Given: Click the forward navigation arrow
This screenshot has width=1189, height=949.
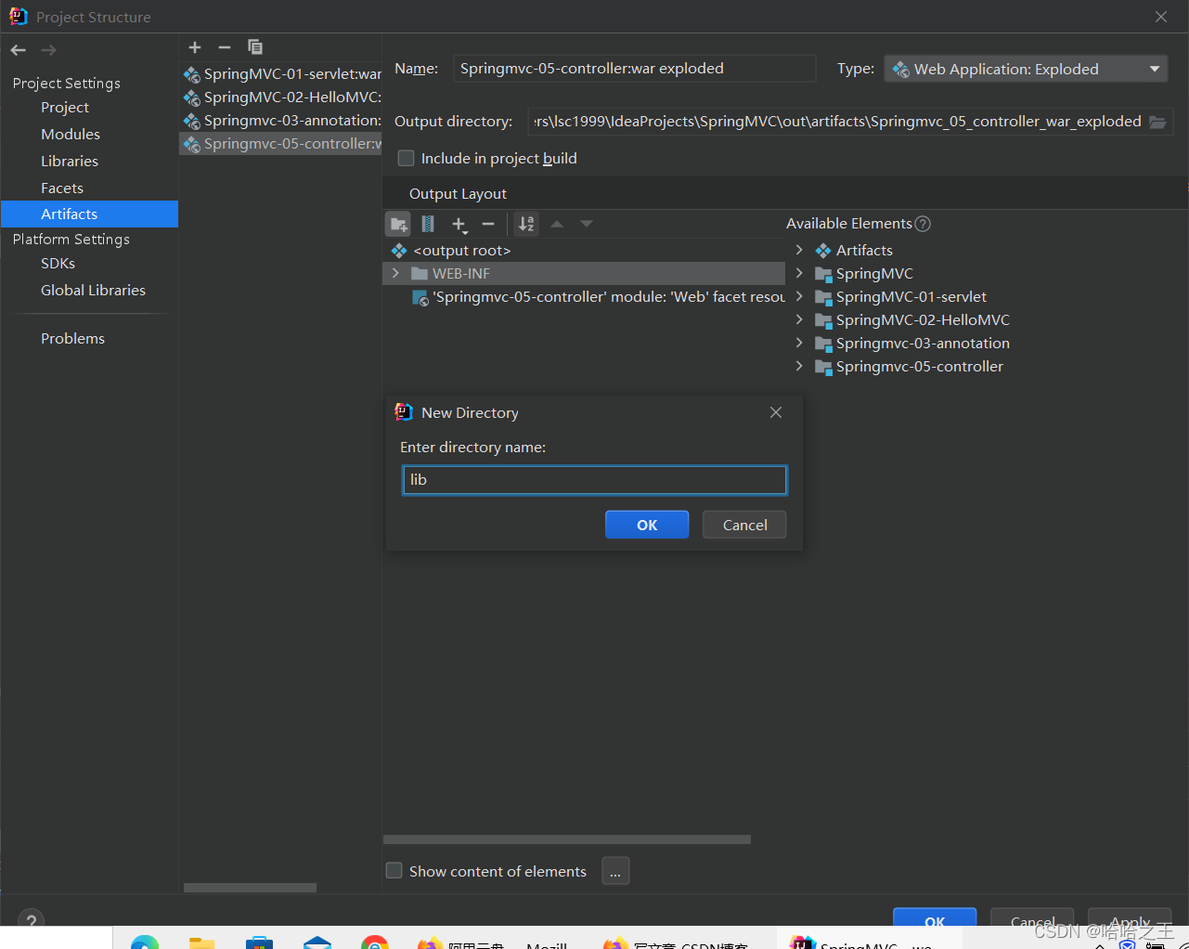Looking at the screenshot, I should pos(49,50).
